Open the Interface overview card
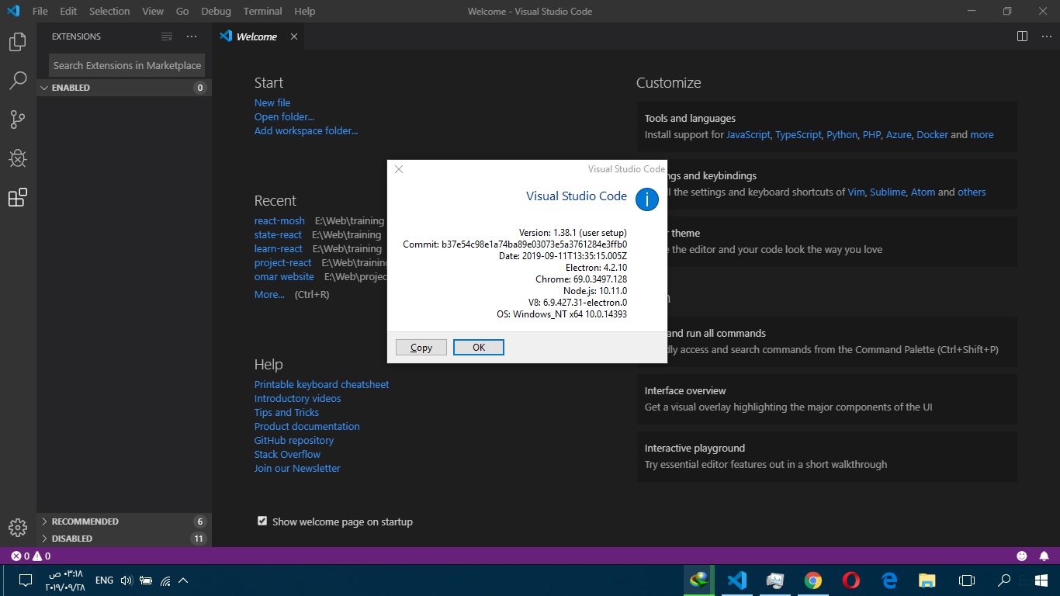Viewport: 1060px width, 596px height. [x=826, y=399]
